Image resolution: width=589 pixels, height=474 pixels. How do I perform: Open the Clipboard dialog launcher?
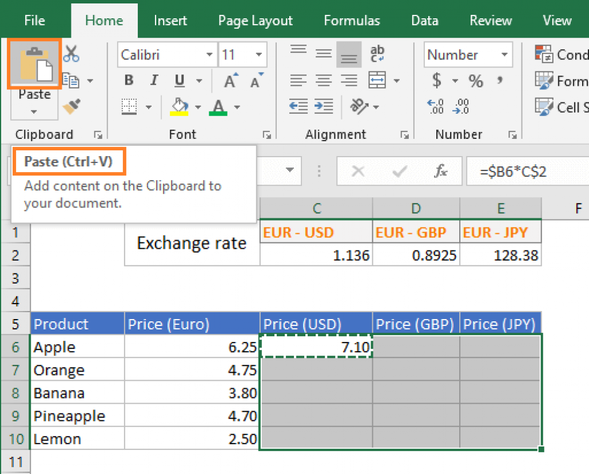tap(98, 135)
